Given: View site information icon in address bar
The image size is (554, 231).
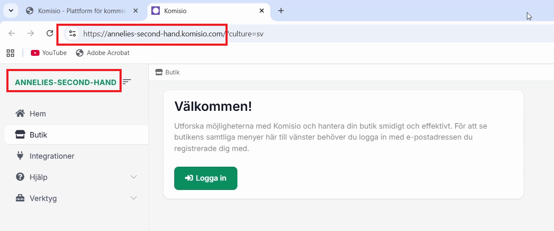Looking at the screenshot, I should click(x=72, y=33).
